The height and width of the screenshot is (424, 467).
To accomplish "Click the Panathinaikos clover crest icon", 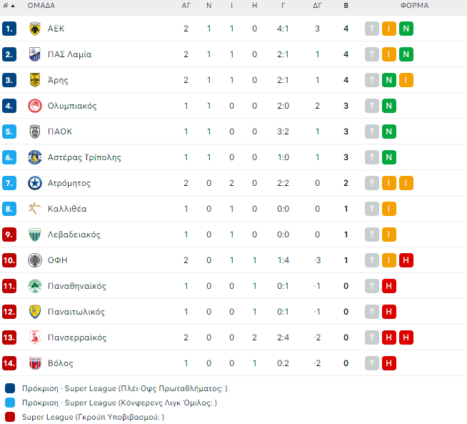I will pyautogui.click(x=34, y=286).
